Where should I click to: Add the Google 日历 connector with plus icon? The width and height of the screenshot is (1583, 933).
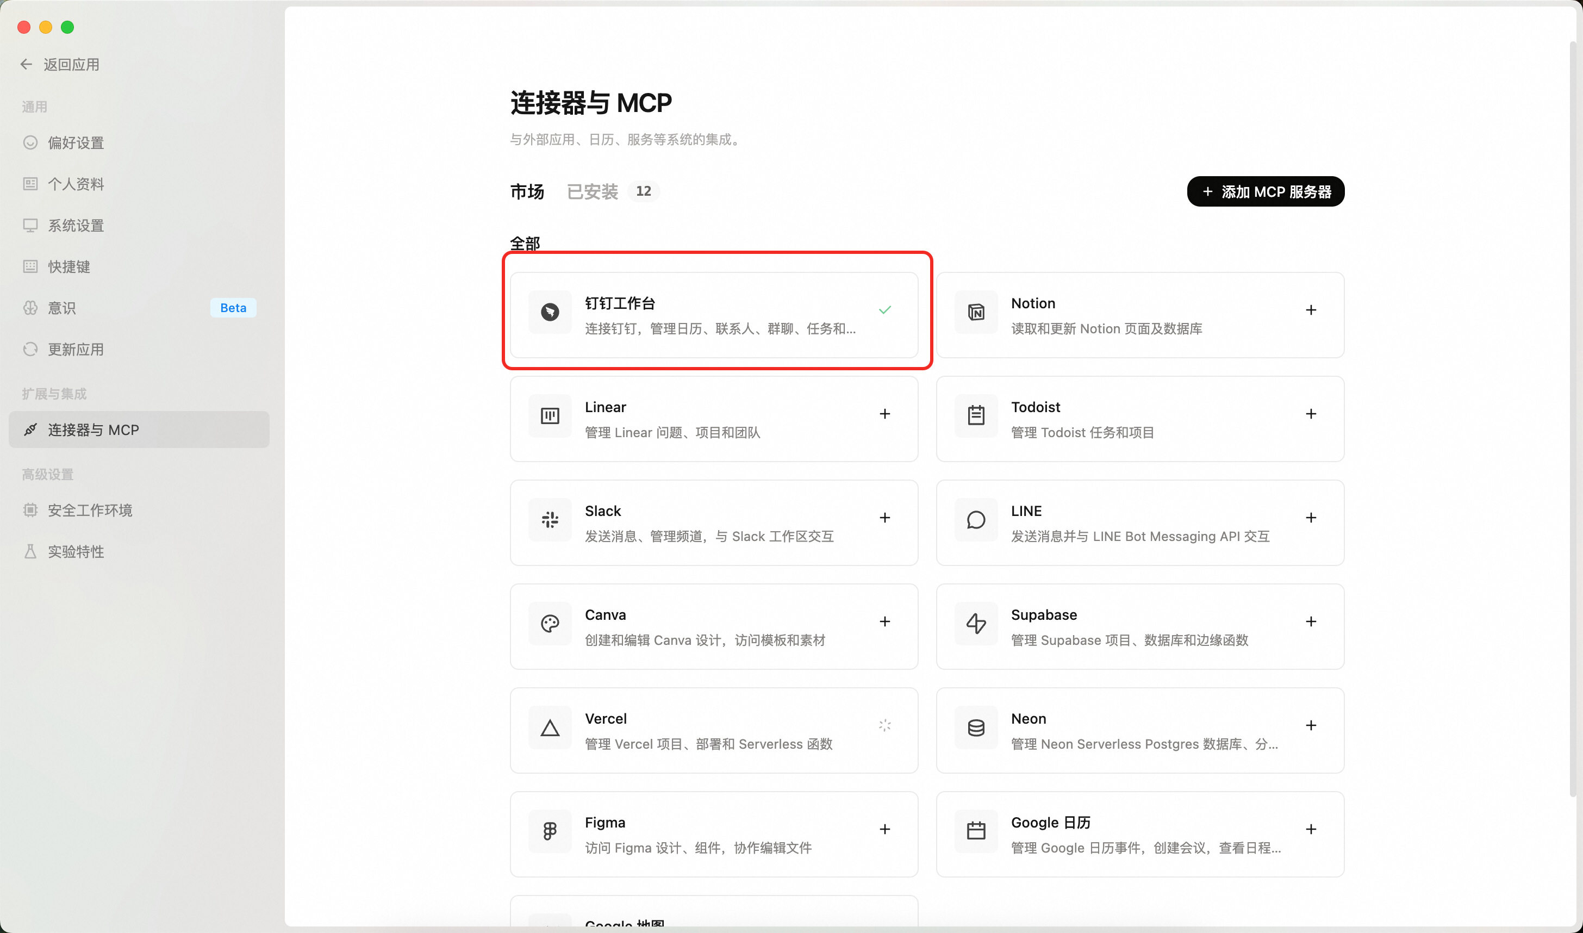1311,829
